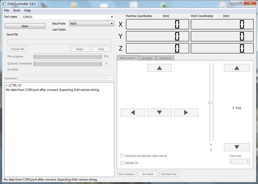Click the Go Home button
Screen dimensions: 258x184
tap(148, 174)
